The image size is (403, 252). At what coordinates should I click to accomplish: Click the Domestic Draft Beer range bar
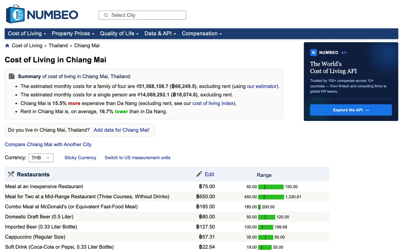pos(266,217)
